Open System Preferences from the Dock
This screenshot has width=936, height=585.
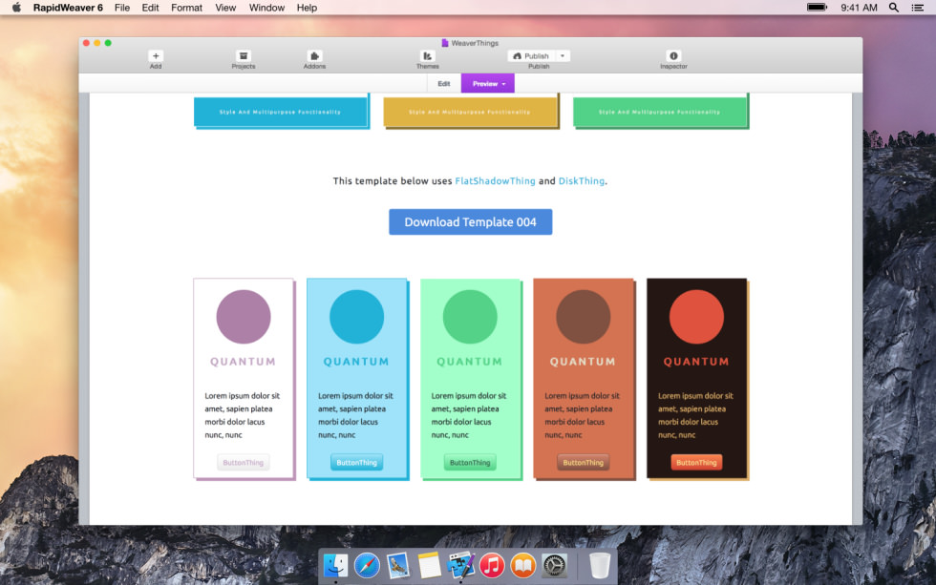point(554,565)
